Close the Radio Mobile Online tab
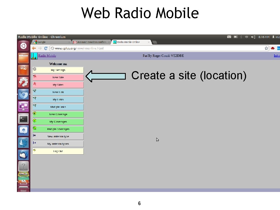The image size is (280, 210). [x=148, y=42]
